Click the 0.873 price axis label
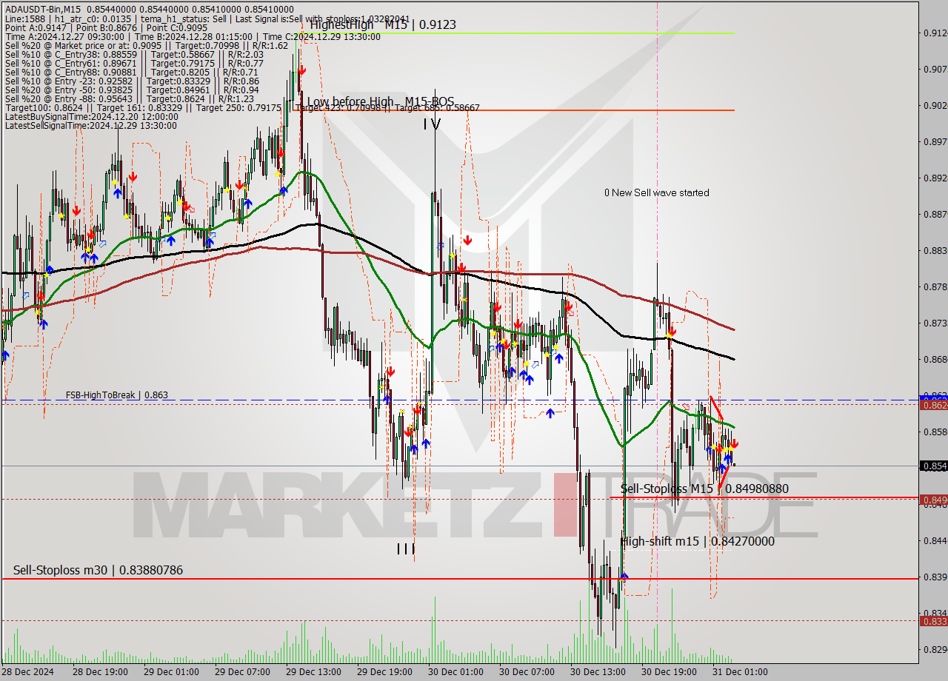 pyautogui.click(x=934, y=323)
